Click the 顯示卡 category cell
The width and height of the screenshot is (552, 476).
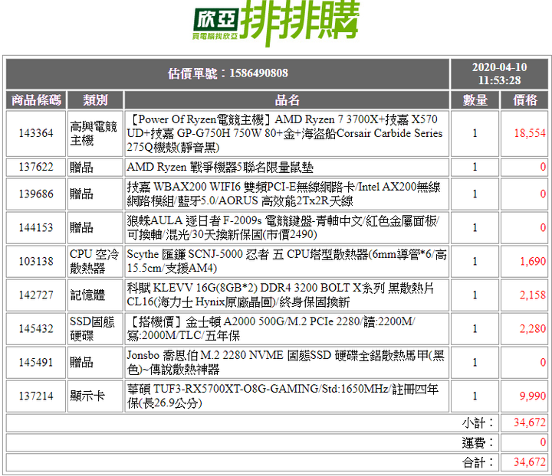pyautogui.click(x=95, y=396)
